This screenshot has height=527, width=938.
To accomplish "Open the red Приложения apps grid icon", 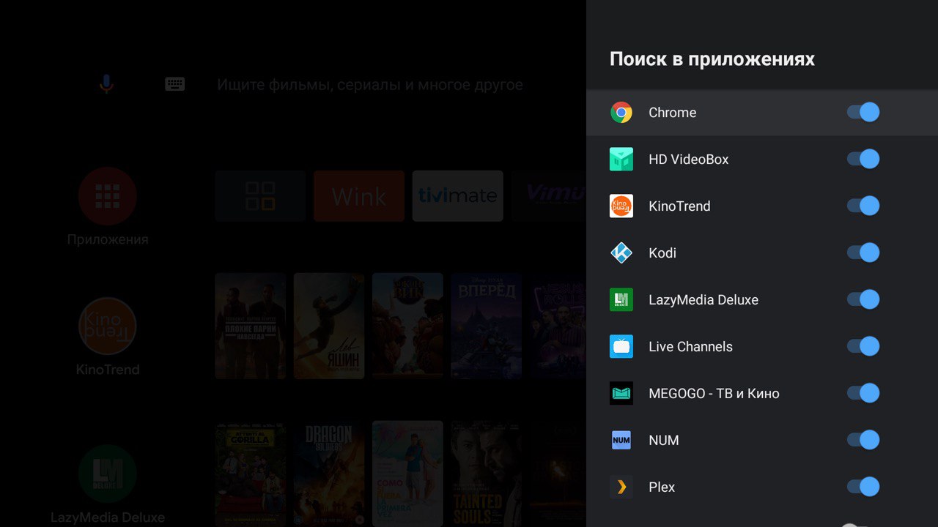I will point(108,196).
